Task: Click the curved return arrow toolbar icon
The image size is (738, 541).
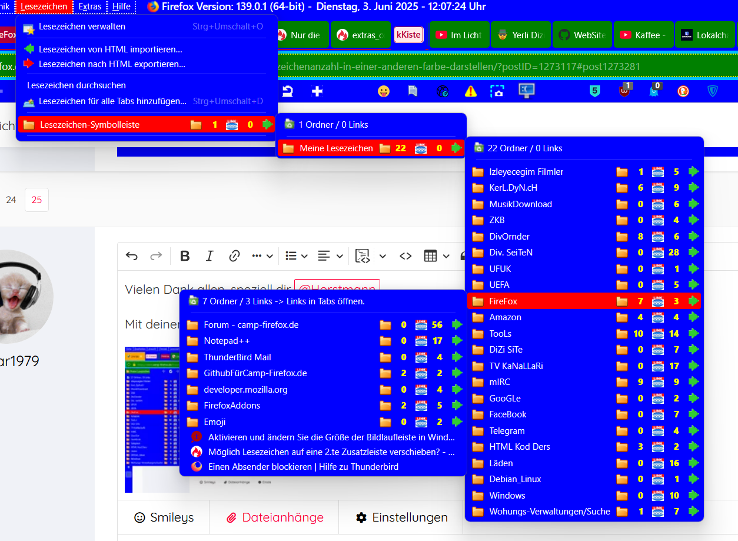Action: pyautogui.click(x=288, y=91)
